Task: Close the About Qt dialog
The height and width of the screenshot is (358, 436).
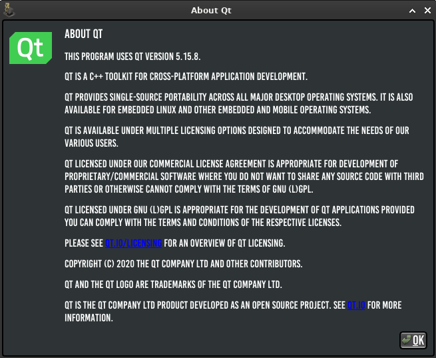Action: pyautogui.click(x=427, y=11)
